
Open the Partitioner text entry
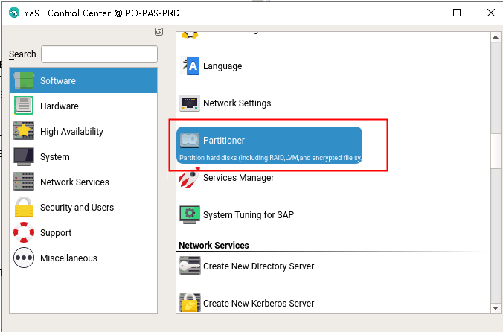point(224,140)
